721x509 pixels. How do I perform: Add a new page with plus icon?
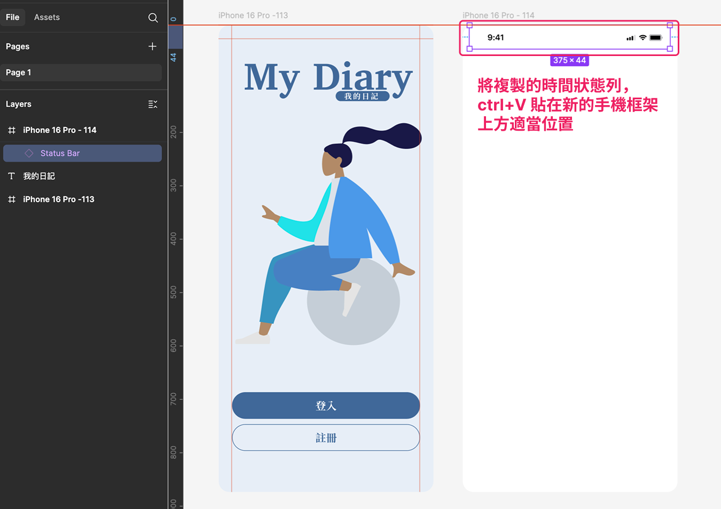click(152, 46)
